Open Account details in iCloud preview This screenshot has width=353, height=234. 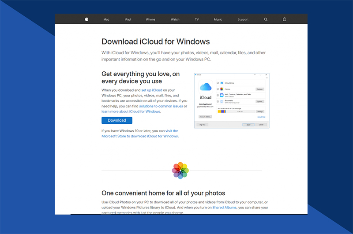pos(205,117)
